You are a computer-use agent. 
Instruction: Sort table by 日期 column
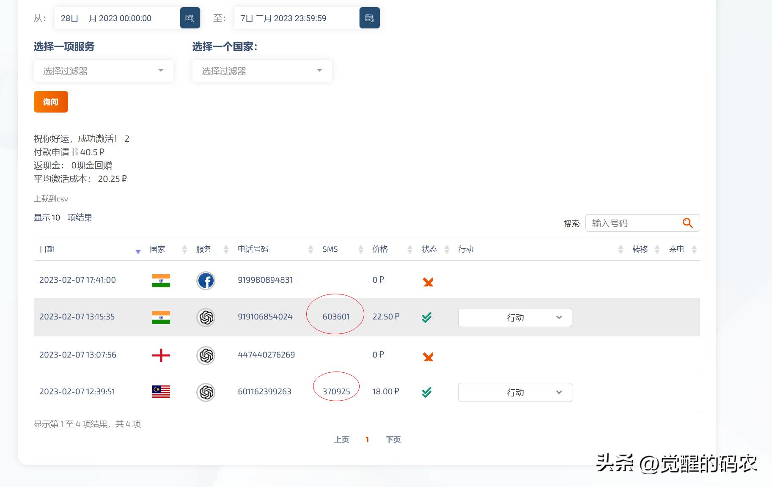(x=47, y=249)
